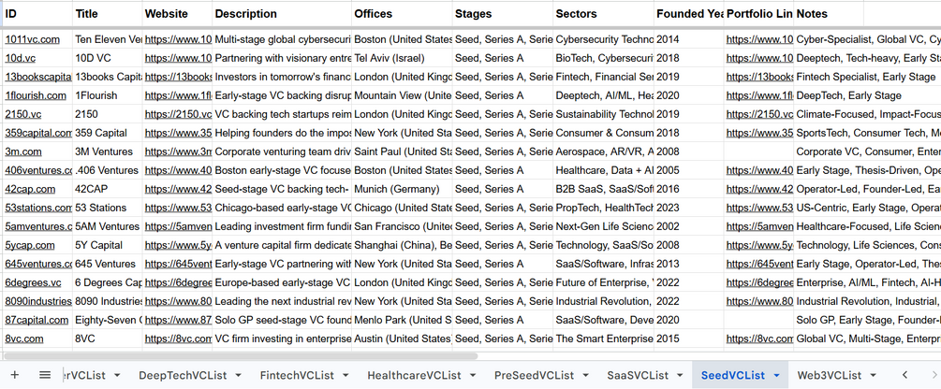Switch to the HealthcareVCList sheet tab
This screenshot has height=389, width=941.
tap(414, 375)
